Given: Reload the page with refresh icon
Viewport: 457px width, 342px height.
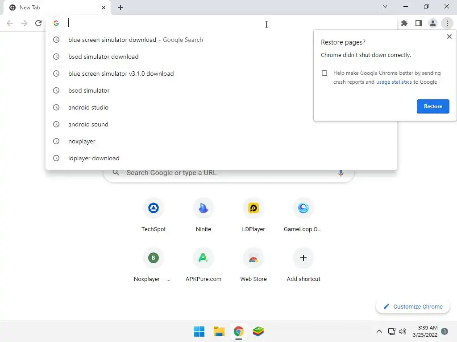Looking at the screenshot, I should pyautogui.click(x=38, y=23).
